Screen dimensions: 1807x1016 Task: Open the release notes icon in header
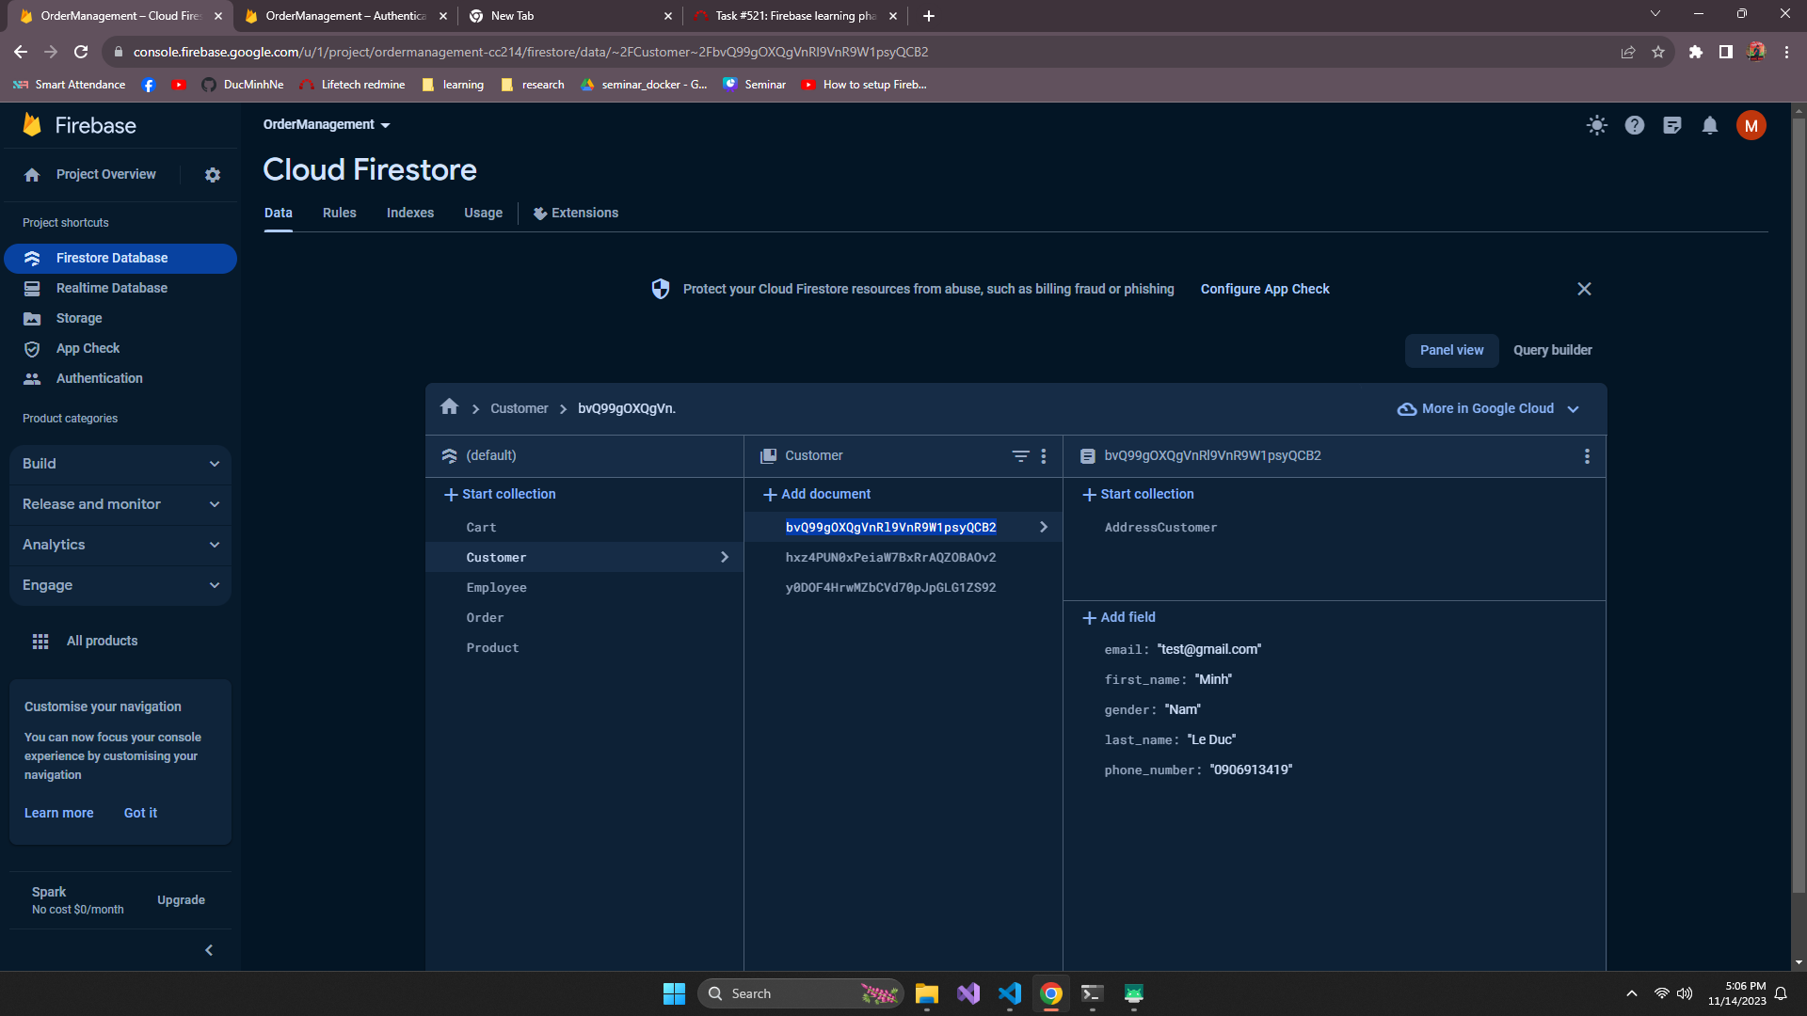1672,125
